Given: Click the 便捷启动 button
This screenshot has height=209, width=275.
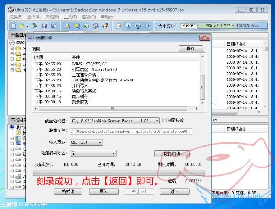Looking at the screenshot, I should pyautogui.click(x=172, y=153).
